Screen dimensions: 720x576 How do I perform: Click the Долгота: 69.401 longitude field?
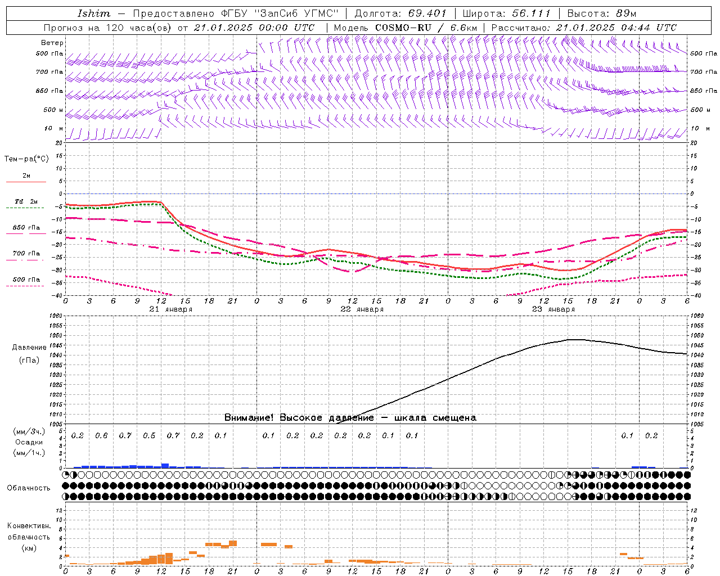(x=400, y=13)
